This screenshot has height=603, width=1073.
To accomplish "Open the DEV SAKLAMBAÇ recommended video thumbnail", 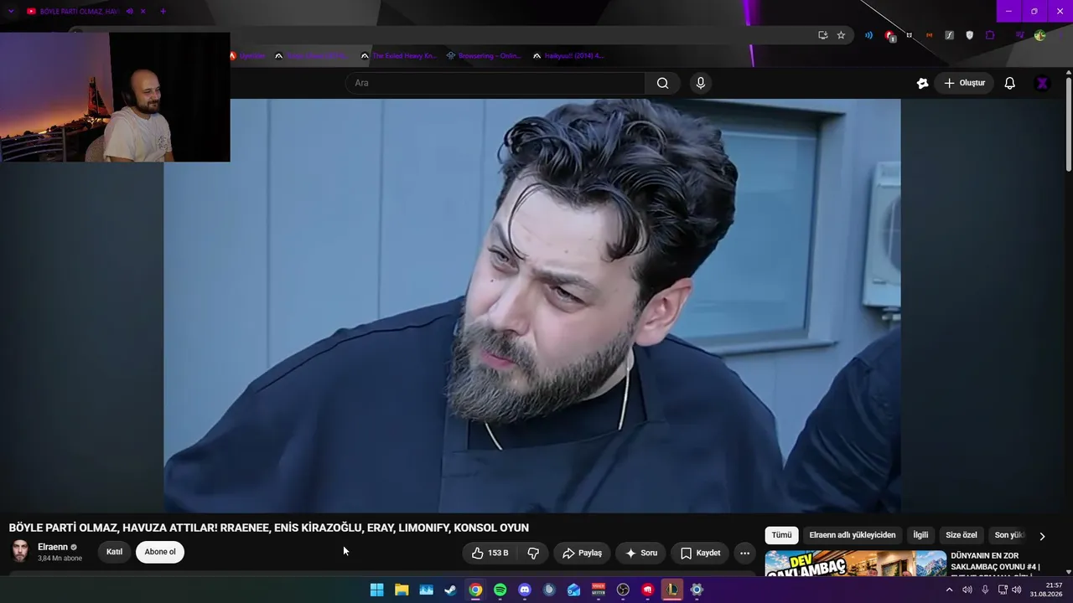I will pyautogui.click(x=856, y=563).
